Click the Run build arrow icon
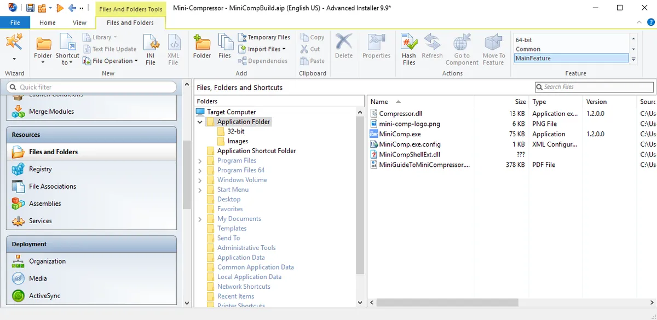The height and width of the screenshot is (320, 657). (60, 8)
